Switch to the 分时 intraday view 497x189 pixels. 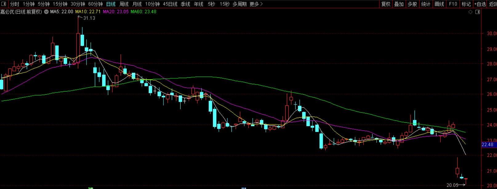tap(14, 4)
